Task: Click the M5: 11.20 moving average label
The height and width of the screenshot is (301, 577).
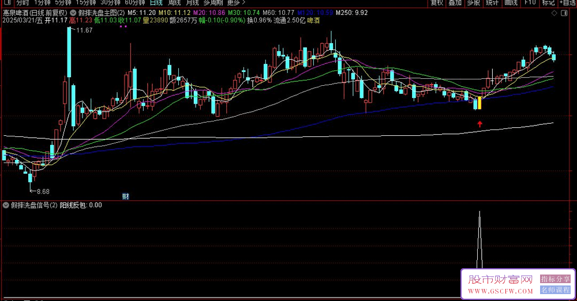Action: [141, 13]
